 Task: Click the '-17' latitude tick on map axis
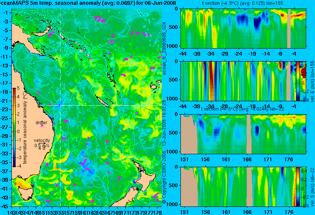[x=4, y=83]
